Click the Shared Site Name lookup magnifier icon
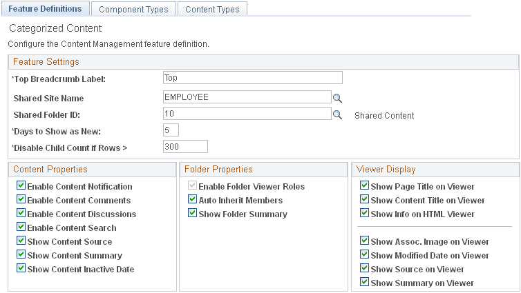This screenshot has width=521, height=293. point(338,97)
